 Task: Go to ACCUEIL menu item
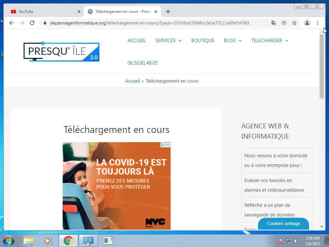(137, 40)
